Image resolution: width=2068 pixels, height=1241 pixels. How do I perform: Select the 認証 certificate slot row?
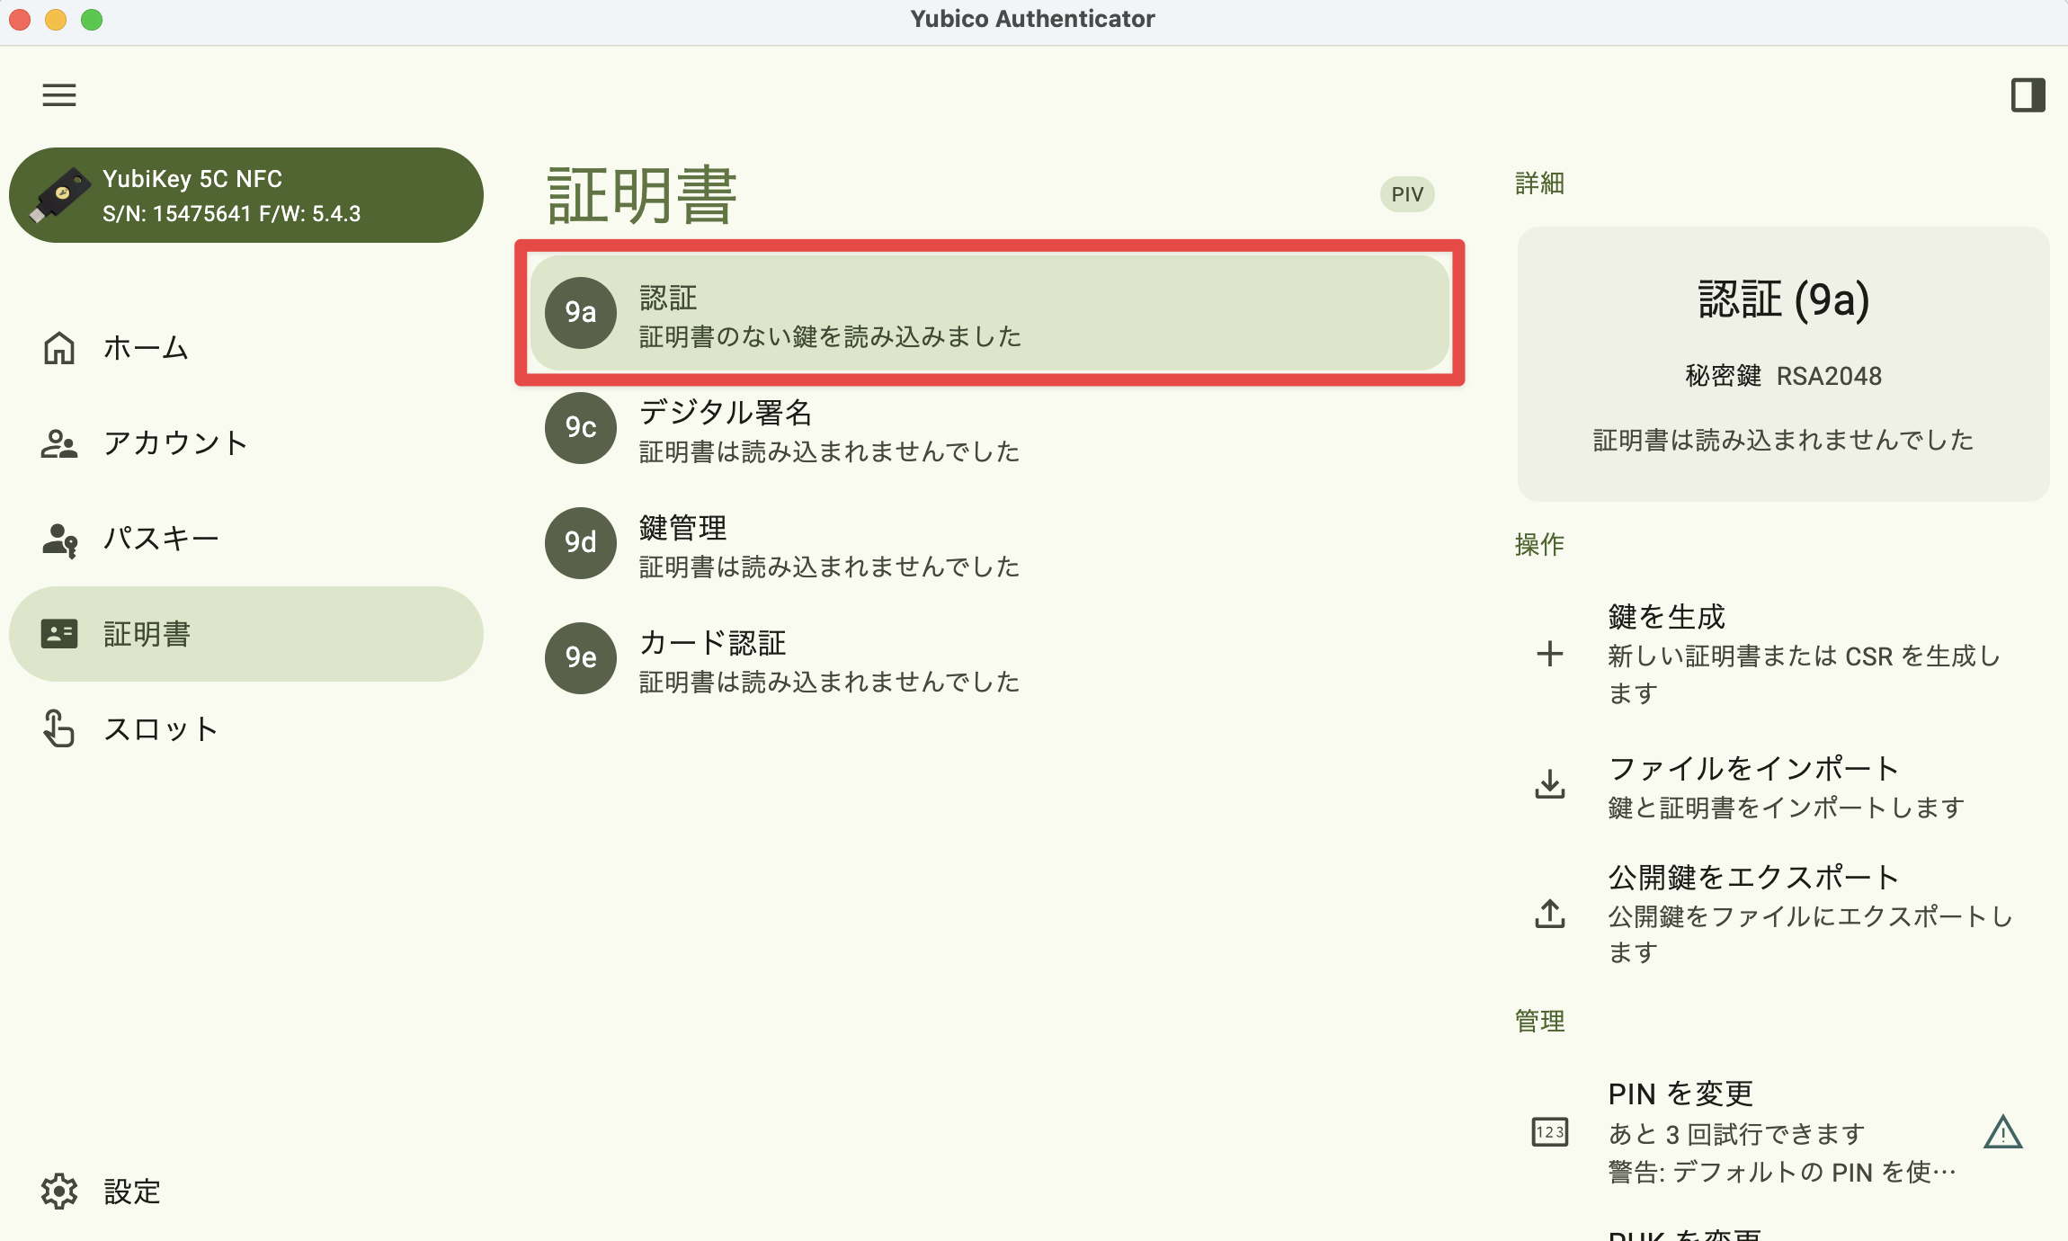990,312
